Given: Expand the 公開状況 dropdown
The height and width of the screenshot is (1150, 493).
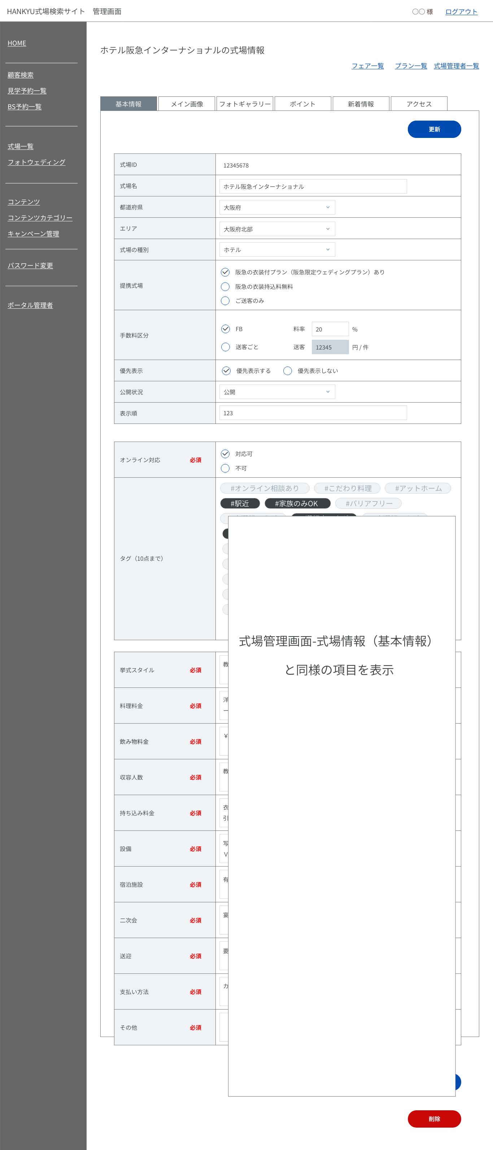Looking at the screenshot, I should pos(277,391).
